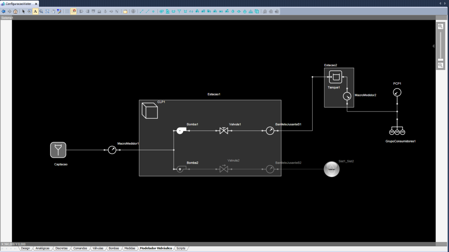Click the home icon in toolbar

16,11
